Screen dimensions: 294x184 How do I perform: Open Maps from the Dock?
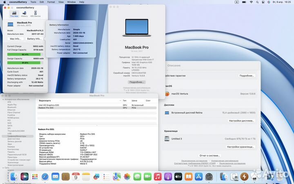tap(117, 177)
